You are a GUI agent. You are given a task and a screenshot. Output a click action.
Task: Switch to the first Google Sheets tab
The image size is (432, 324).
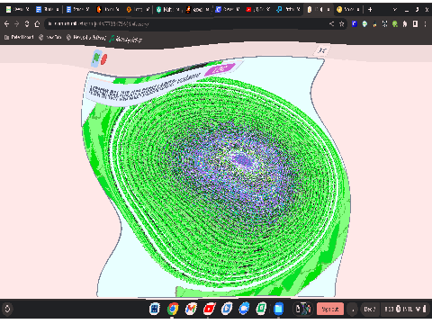click(17, 10)
